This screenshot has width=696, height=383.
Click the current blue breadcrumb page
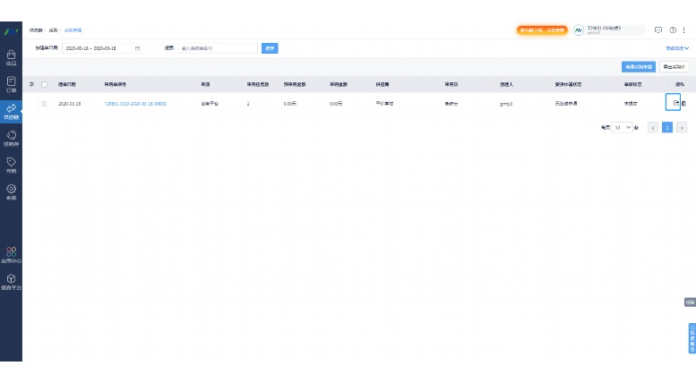(73, 30)
